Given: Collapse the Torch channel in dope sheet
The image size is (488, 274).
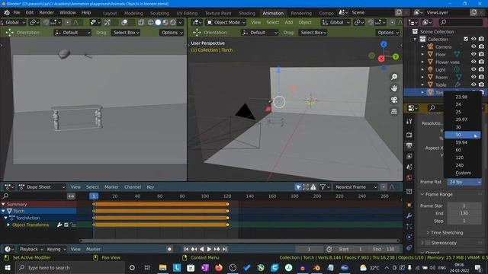Looking at the screenshot, I should coord(3,211).
